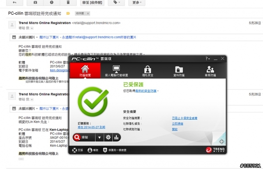
Task: Click the image placeholder icon in first email
Action: [14, 37]
